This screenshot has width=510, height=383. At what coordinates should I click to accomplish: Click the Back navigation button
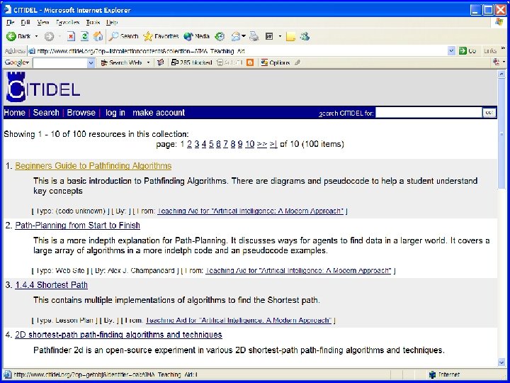pos(19,36)
